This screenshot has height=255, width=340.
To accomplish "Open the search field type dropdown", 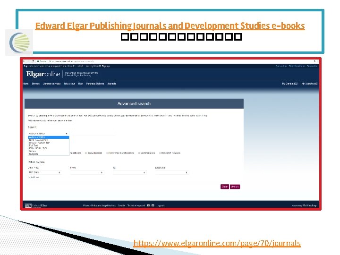I will point(48,134).
